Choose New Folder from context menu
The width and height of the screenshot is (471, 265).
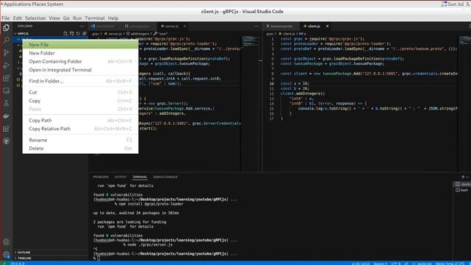[x=80, y=53]
